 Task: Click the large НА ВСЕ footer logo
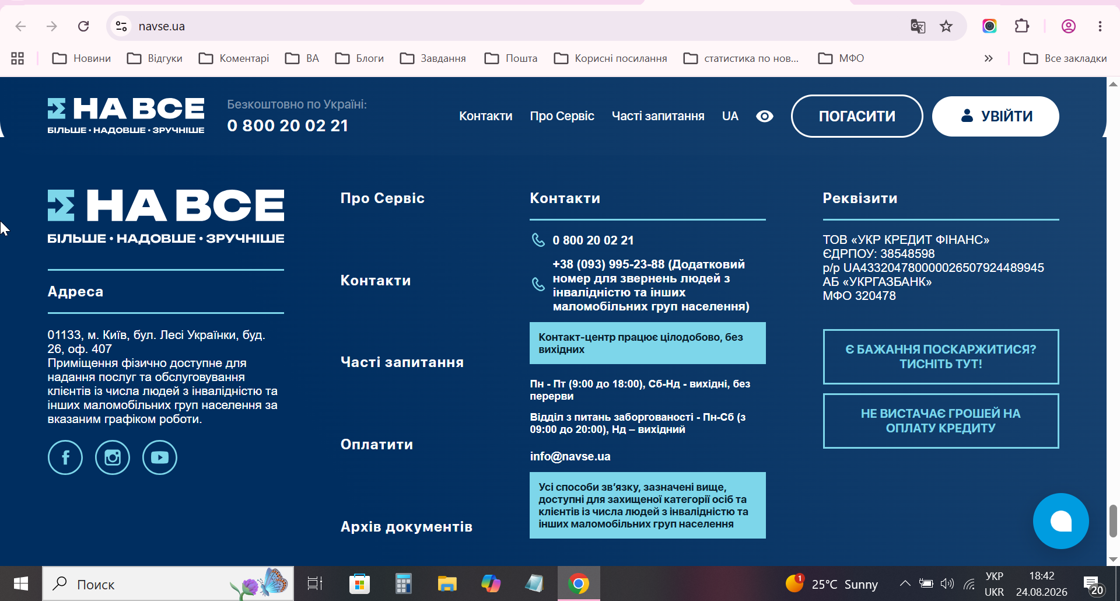click(x=166, y=216)
